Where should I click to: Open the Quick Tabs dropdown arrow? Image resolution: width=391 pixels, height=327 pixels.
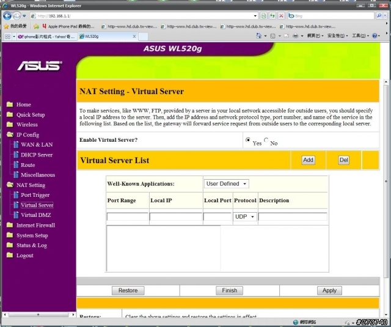(x=14, y=37)
